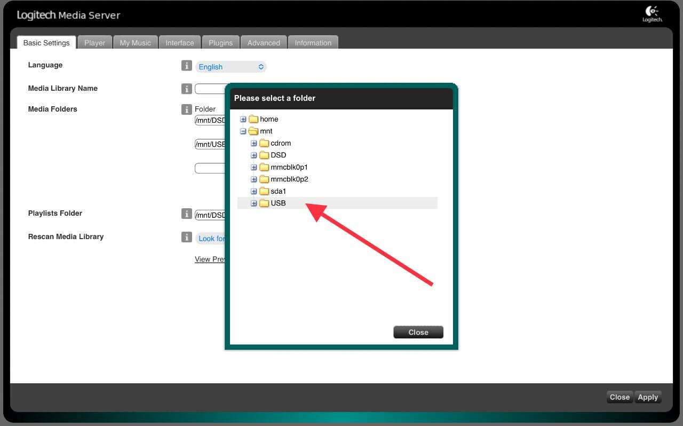Open the Interface tab
The image size is (683, 426).
pyautogui.click(x=180, y=43)
